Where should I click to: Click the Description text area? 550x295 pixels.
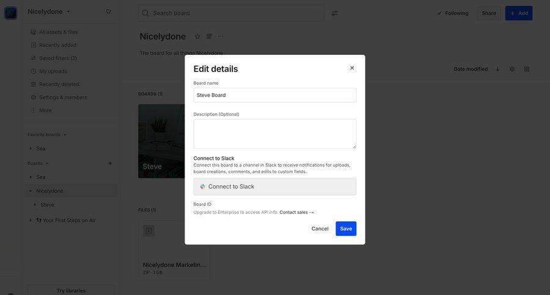274,133
